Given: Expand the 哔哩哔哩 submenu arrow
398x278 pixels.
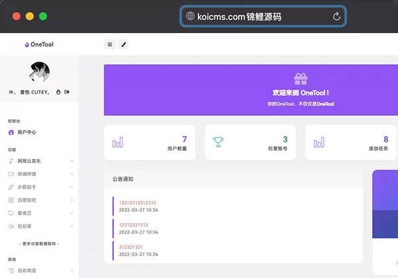Looking at the screenshot, I should pyautogui.click(x=72, y=174).
